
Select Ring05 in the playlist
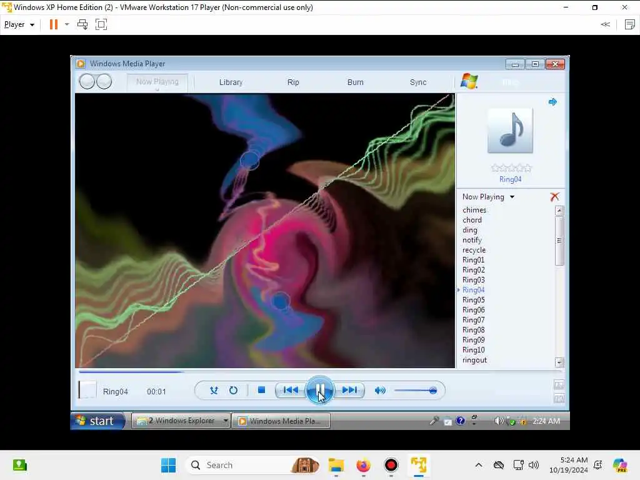(474, 300)
